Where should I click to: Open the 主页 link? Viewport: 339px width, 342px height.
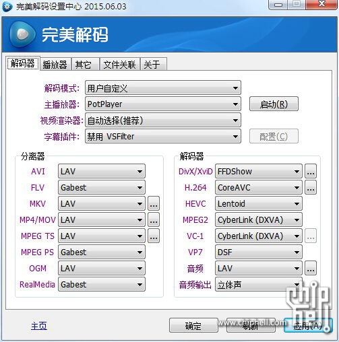pyautogui.click(x=39, y=326)
